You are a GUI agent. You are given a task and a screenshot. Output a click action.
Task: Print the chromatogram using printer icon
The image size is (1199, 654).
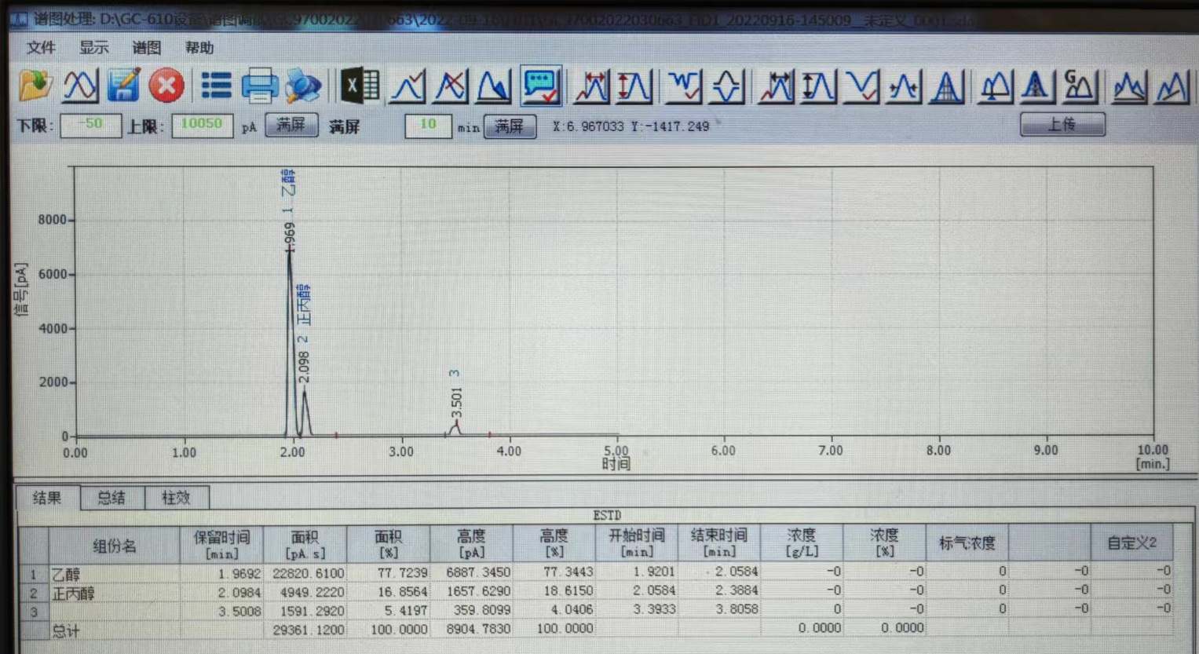(259, 86)
